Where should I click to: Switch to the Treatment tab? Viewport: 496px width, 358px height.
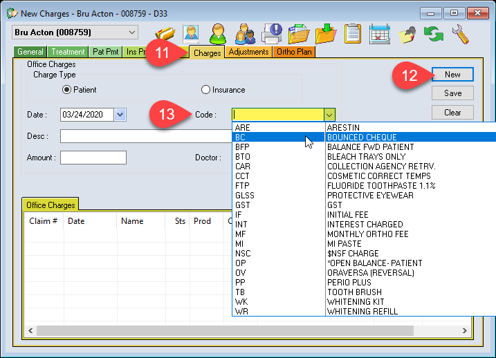(68, 52)
